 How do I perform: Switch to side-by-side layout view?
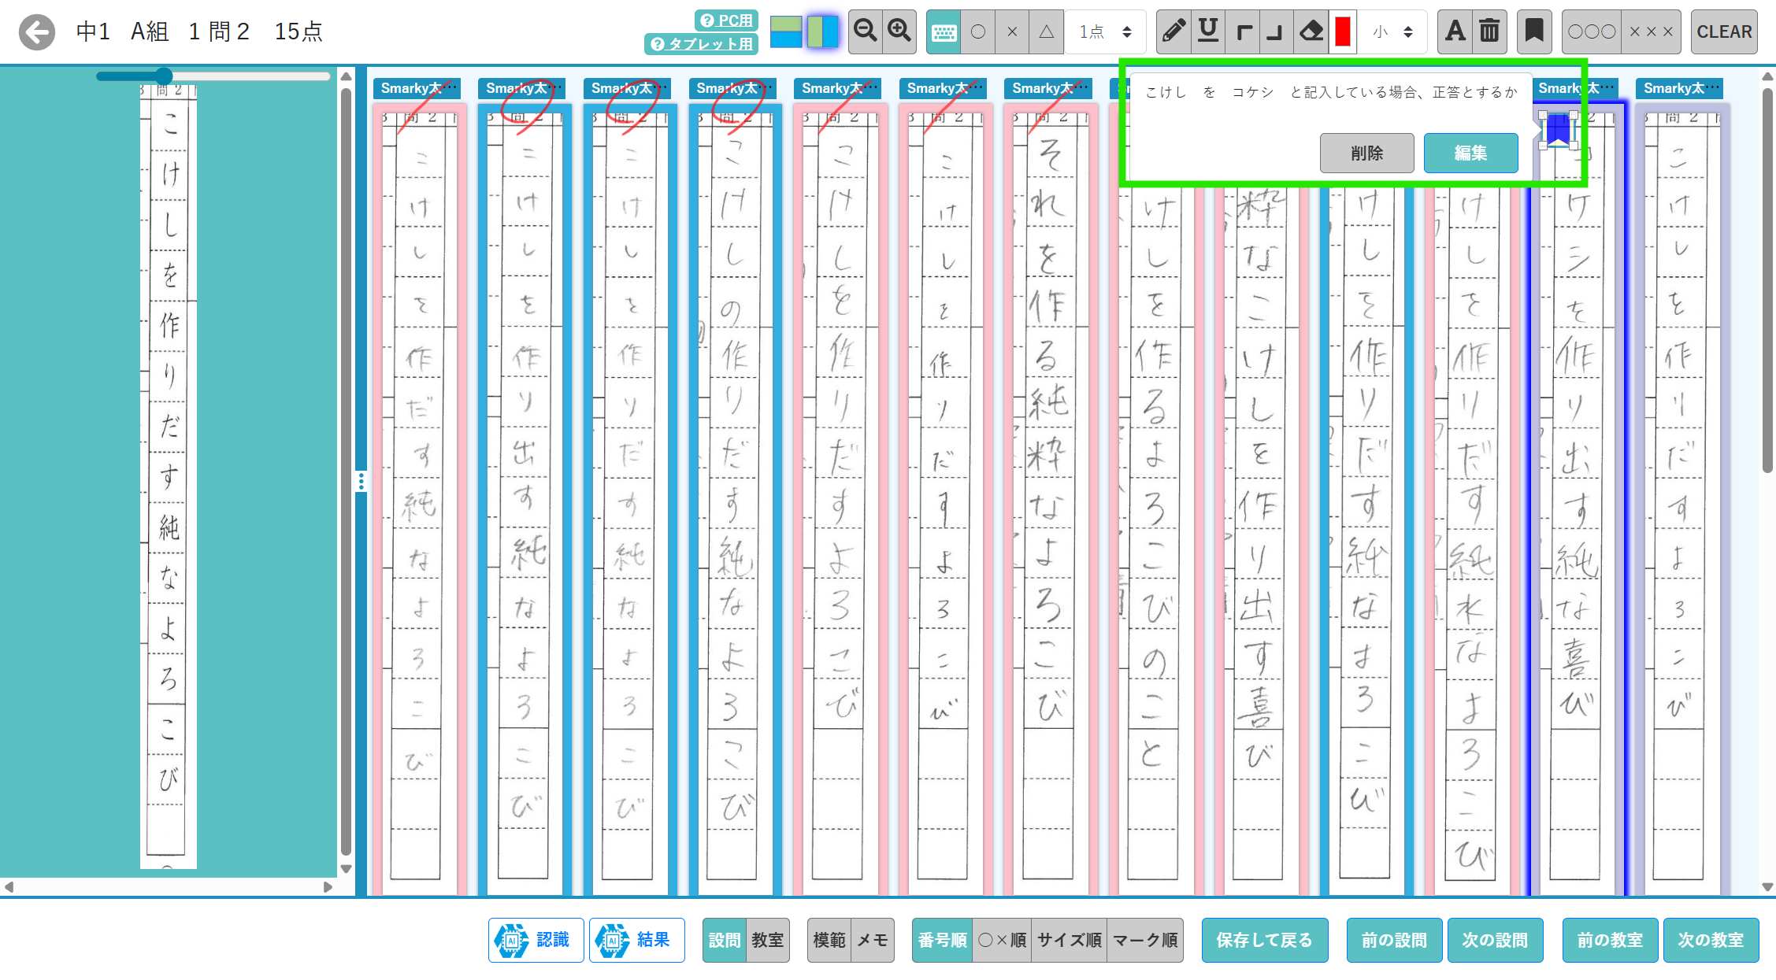[822, 31]
